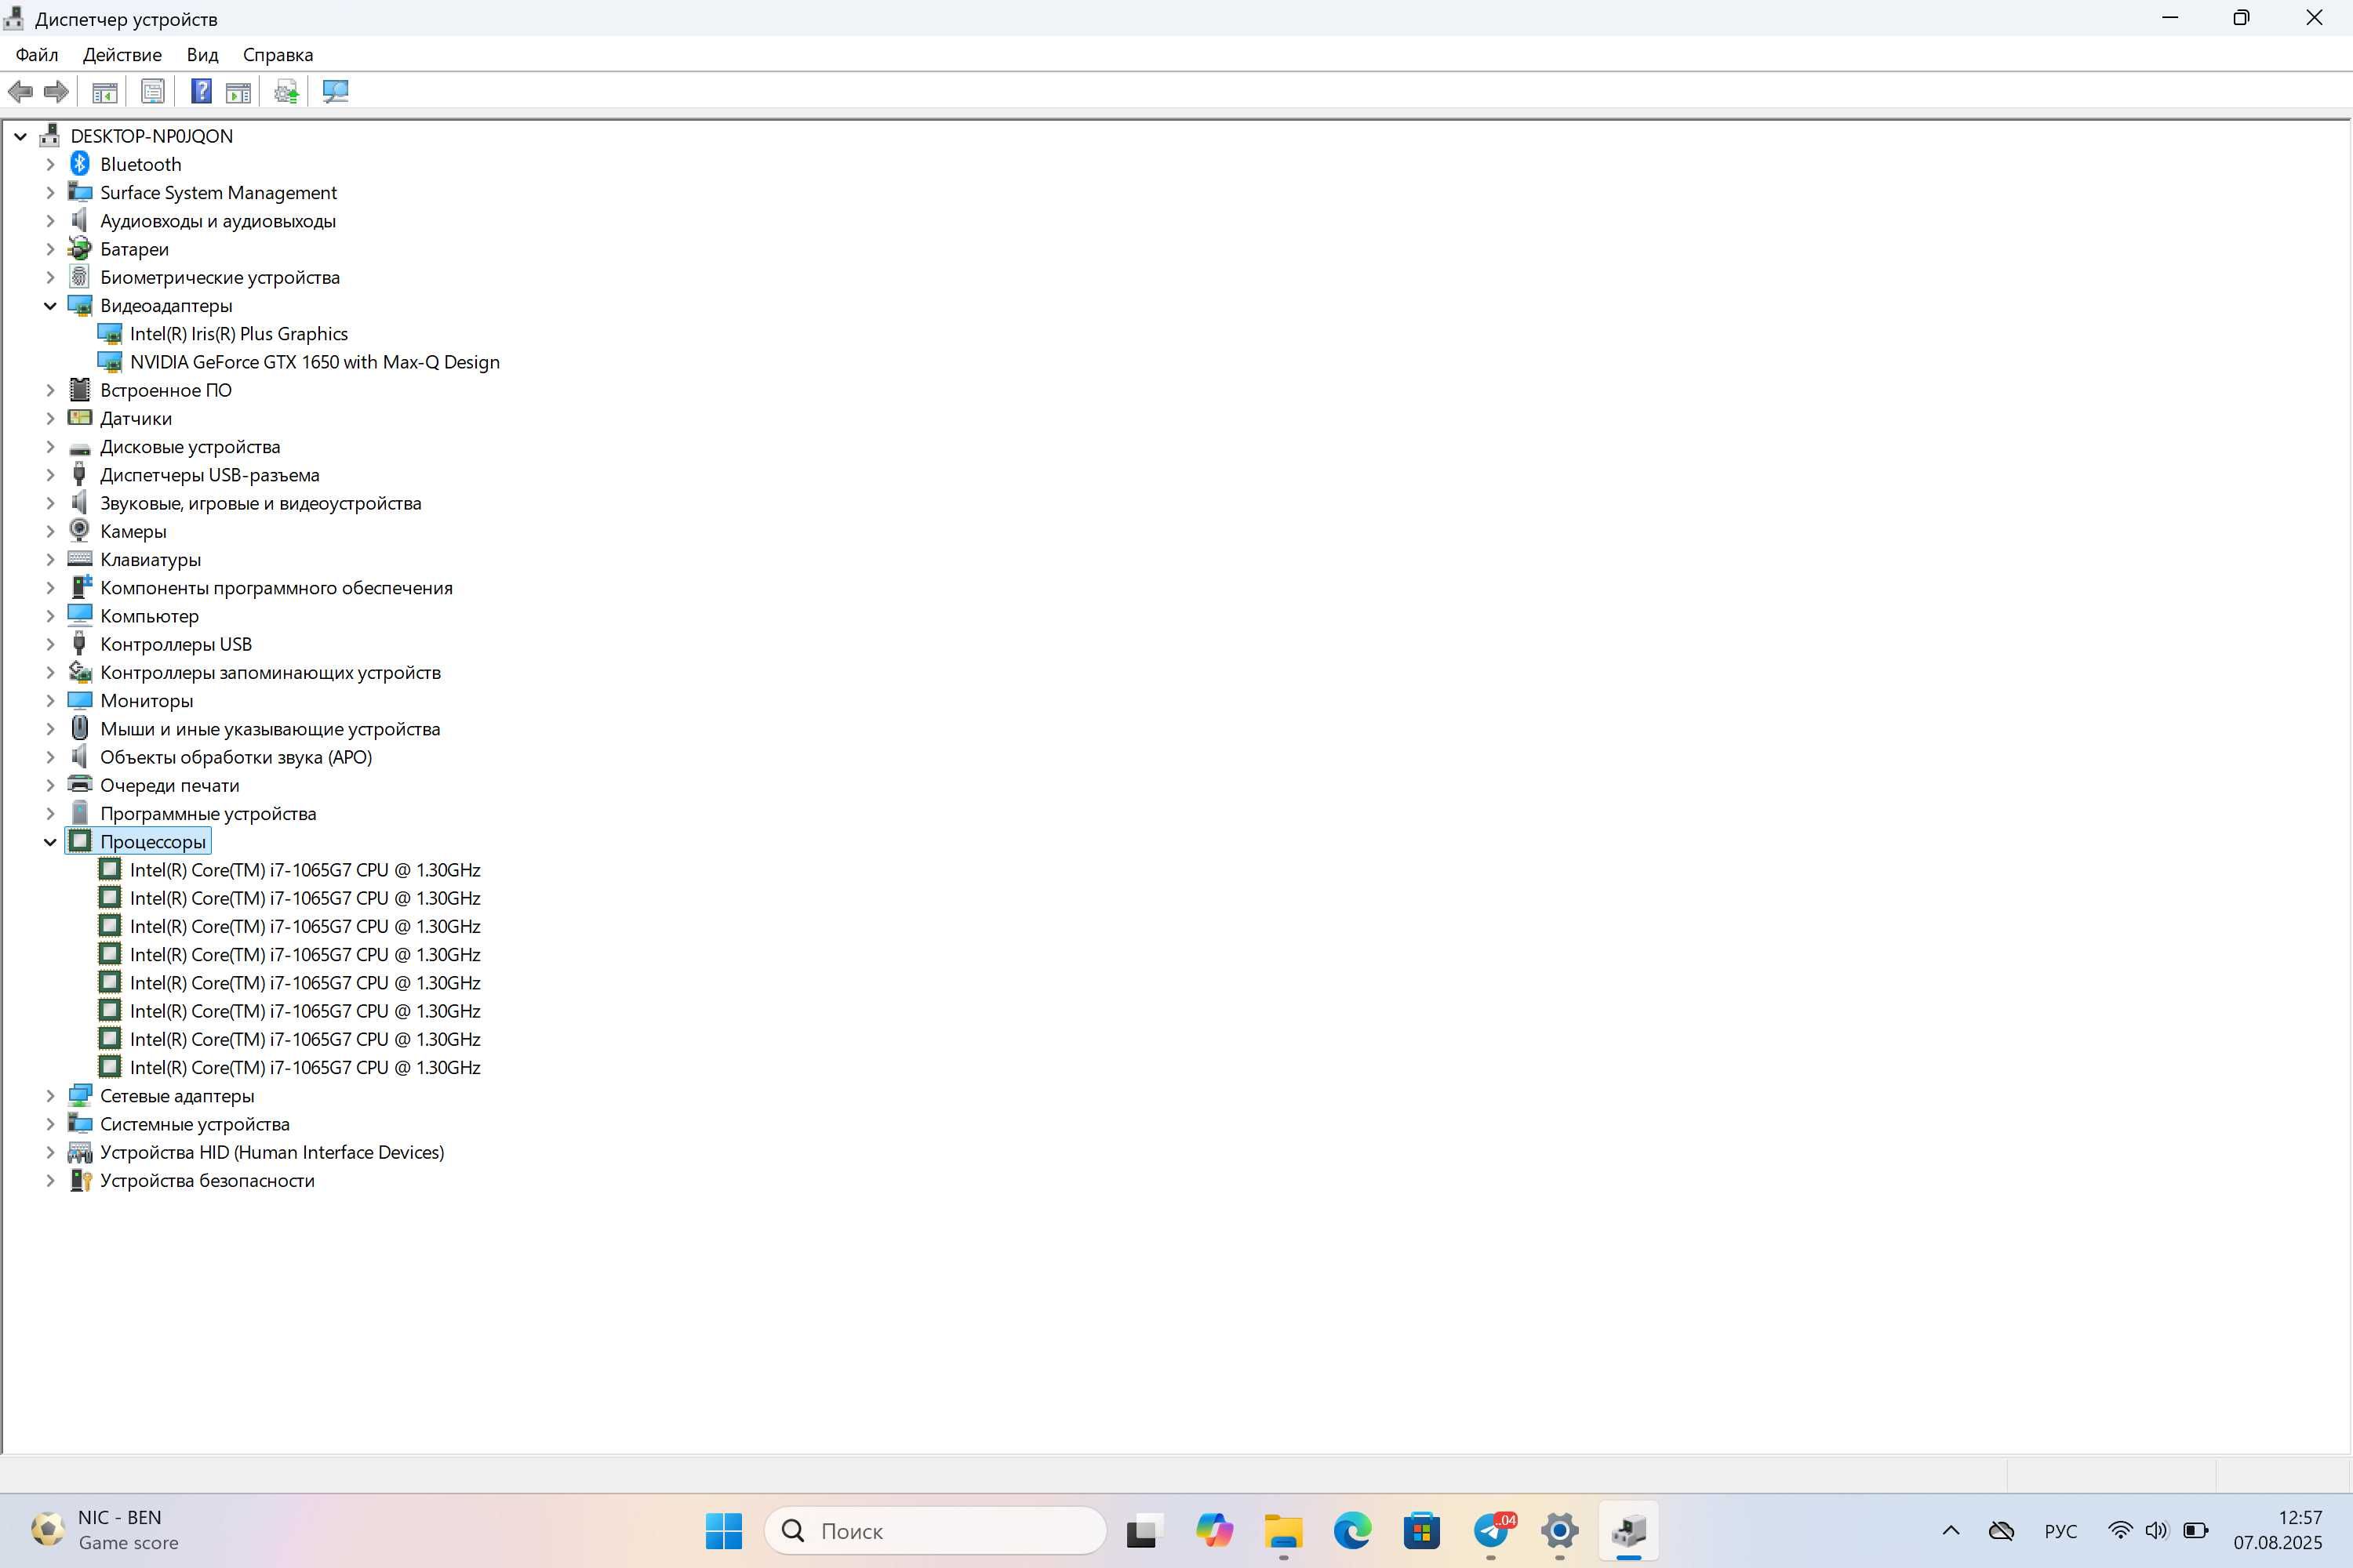Click the Сетевые адаптеры network icon
Image resolution: width=2353 pixels, height=1568 pixels.
(80, 1095)
